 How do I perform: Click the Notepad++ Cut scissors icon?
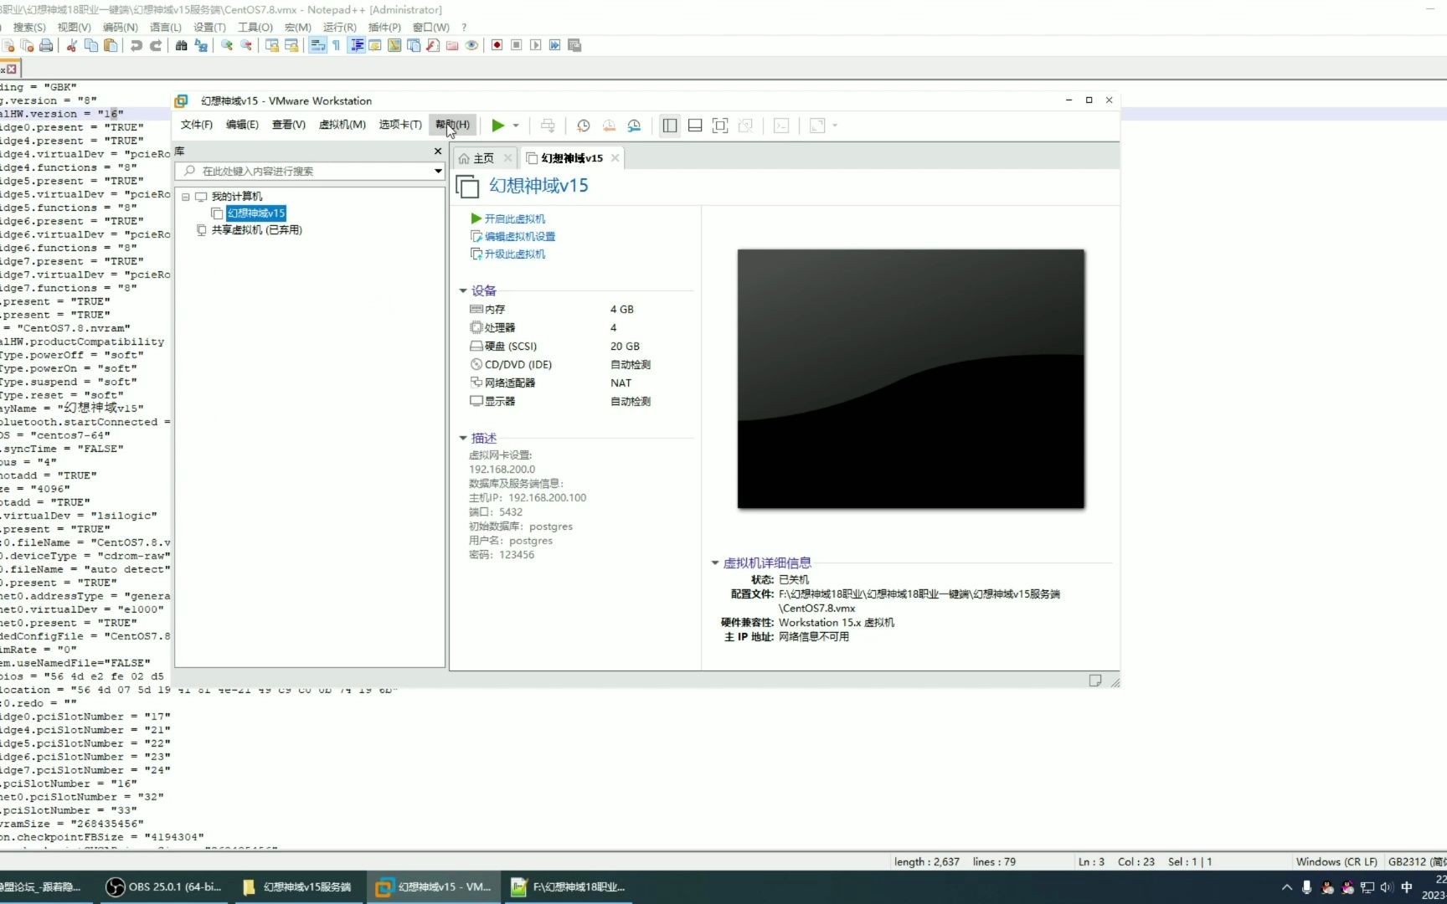[x=72, y=45]
